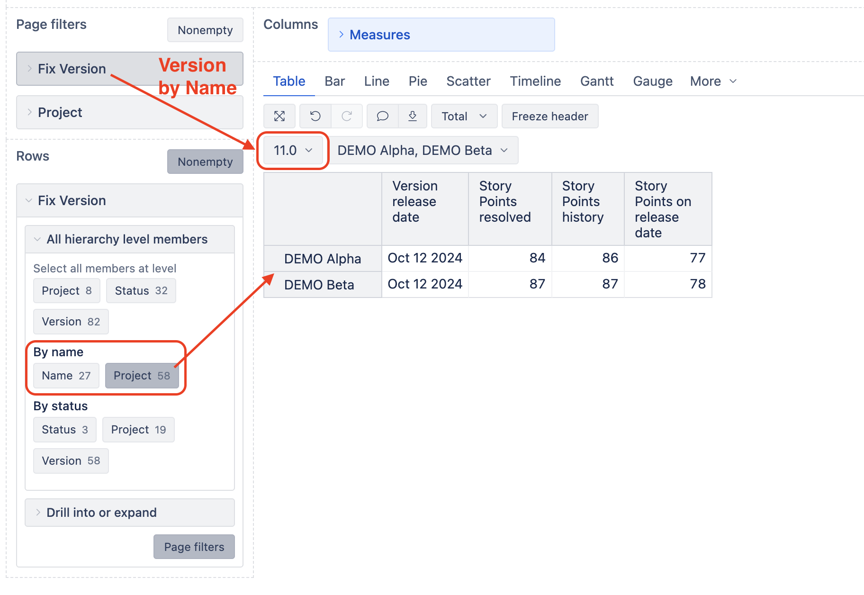Open the More chart types menu
This screenshot has width=864, height=595.
pos(713,81)
